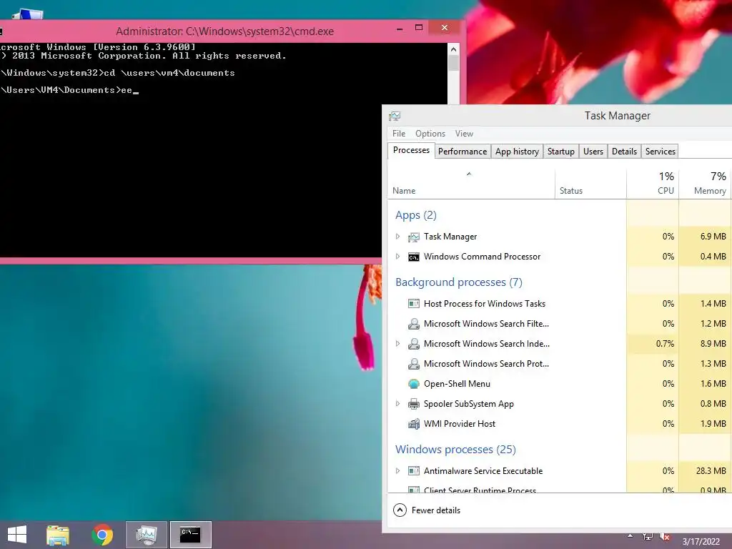This screenshot has width=732, height=549.
Task: Expand Microsoft Windows Search Indexer row
Action: (x=397, y=344)
